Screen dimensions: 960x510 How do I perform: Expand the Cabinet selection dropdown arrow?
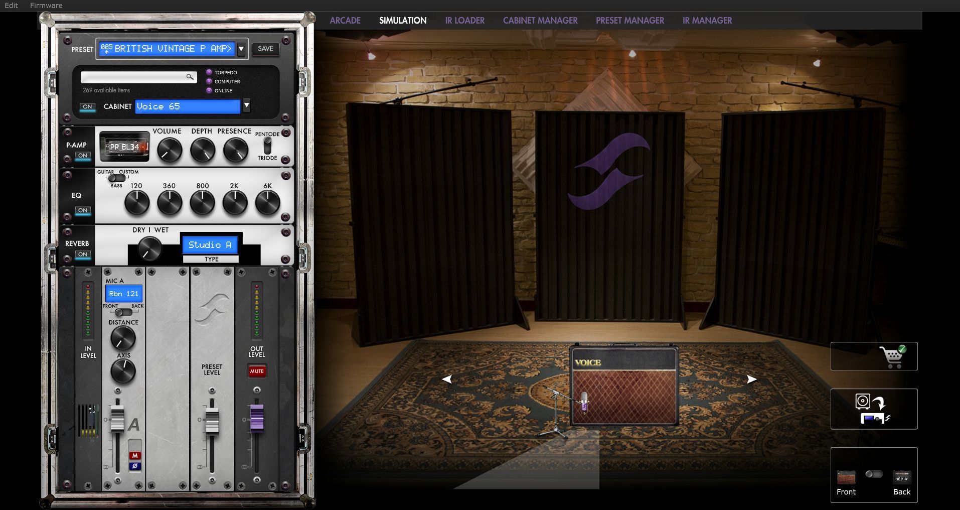tap(246, 106)
